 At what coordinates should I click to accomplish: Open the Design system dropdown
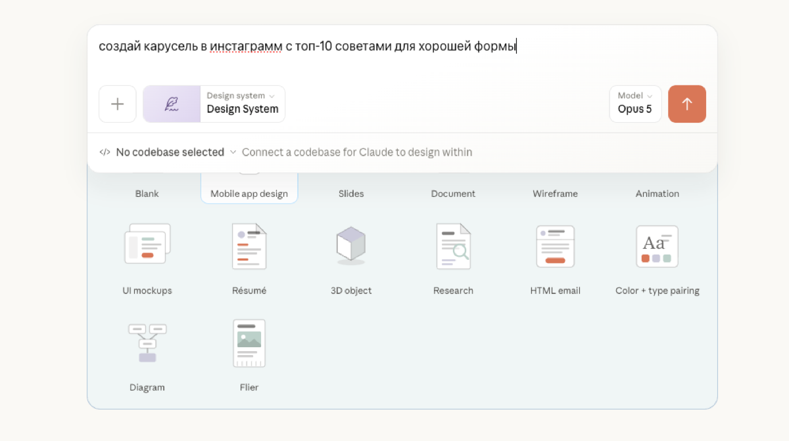point(243,104)
